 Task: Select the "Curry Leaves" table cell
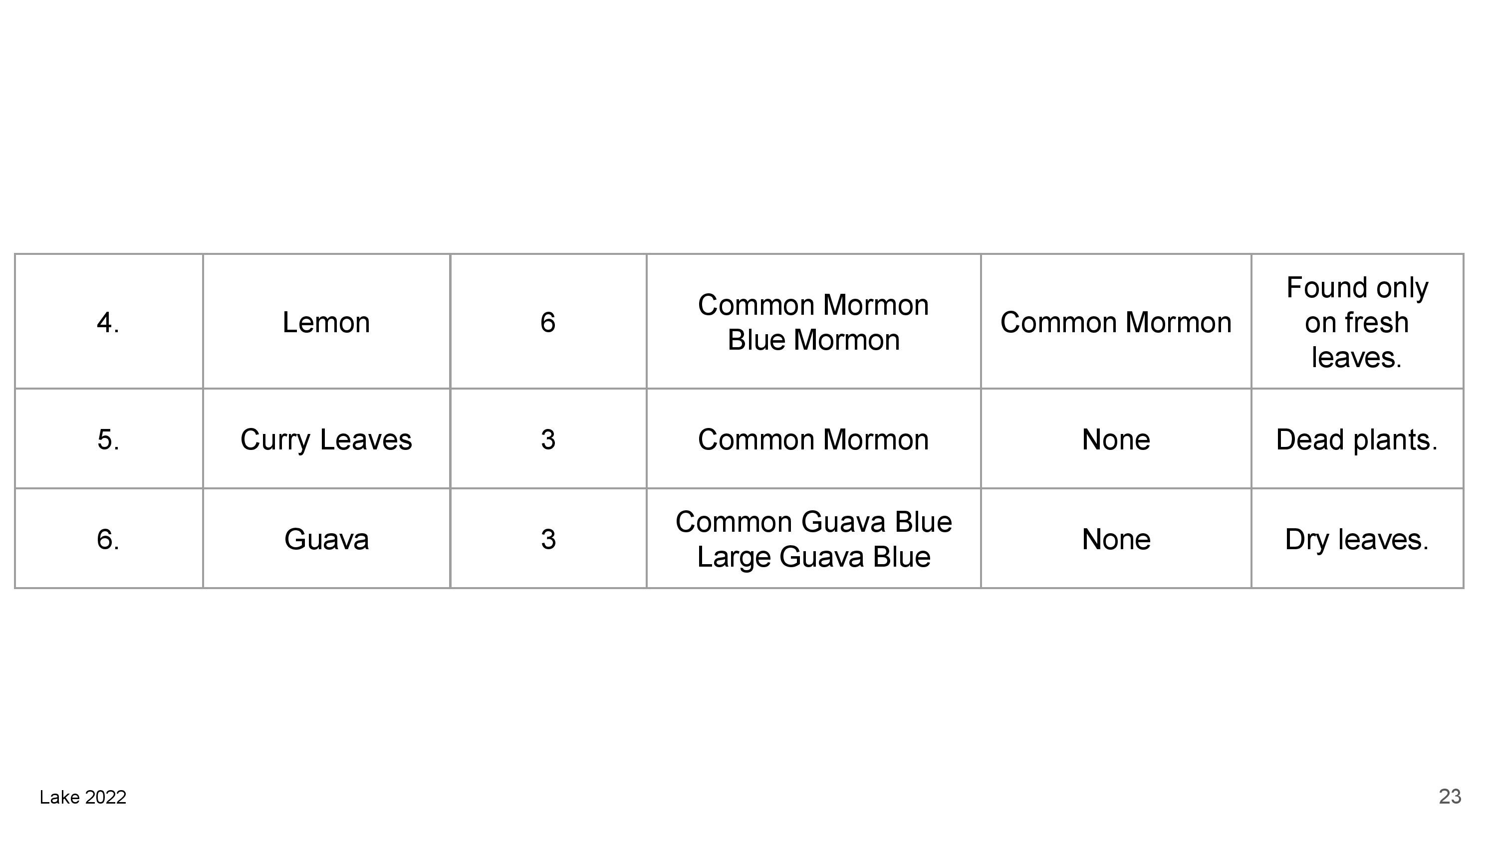[x=326, y=440]
